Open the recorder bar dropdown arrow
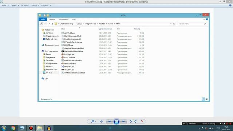Image resolution: width=233 pixels, height=131 pixels. coord(220,124)
